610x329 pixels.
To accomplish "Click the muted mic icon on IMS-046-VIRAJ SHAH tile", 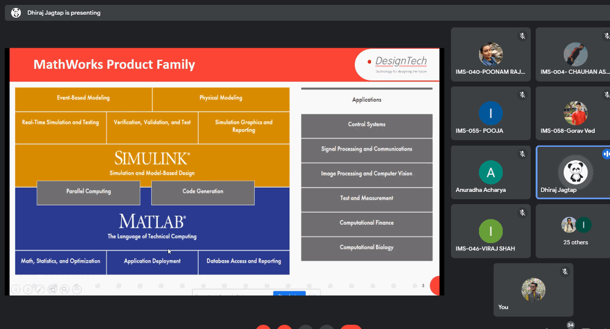I will point(522,213).
